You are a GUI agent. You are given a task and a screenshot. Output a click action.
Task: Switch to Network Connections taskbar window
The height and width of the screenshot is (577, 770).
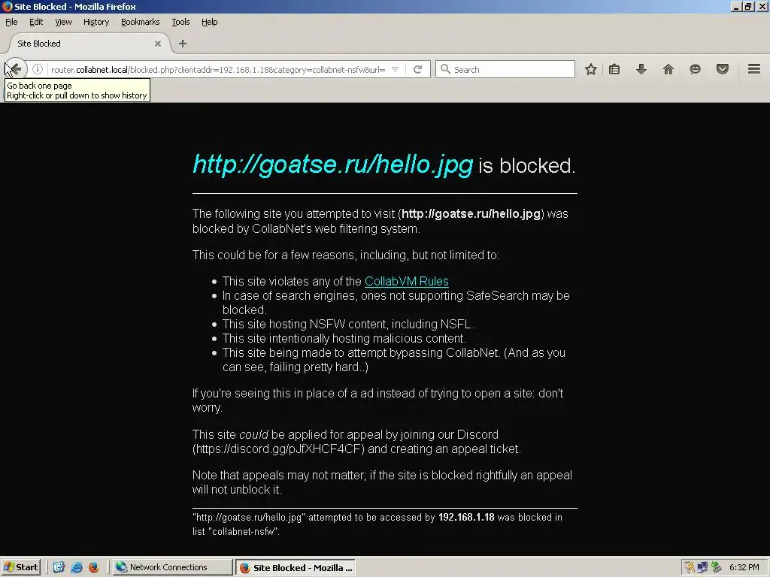tap(172, 567)
